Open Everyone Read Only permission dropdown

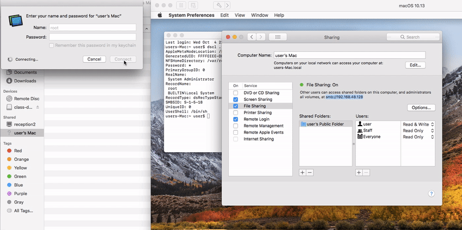click(418, 137)
